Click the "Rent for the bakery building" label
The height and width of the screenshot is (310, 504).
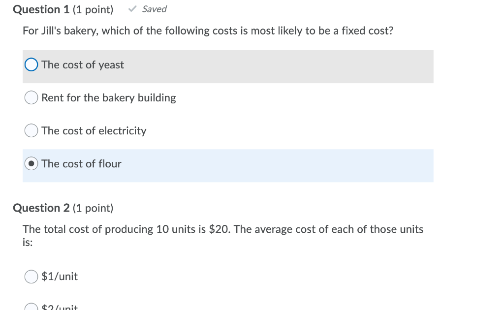tap(109, 98)
